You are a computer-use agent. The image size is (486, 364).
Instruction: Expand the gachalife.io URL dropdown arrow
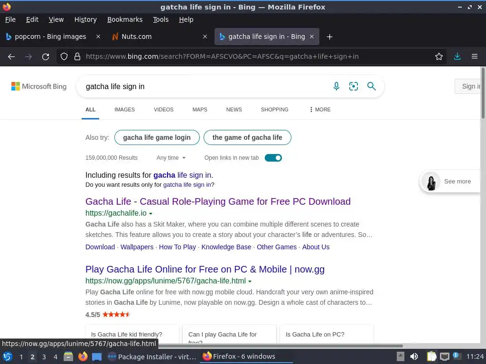(x=150, y=214)
